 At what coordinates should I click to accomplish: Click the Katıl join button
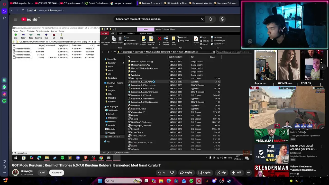tap(43, 173)
